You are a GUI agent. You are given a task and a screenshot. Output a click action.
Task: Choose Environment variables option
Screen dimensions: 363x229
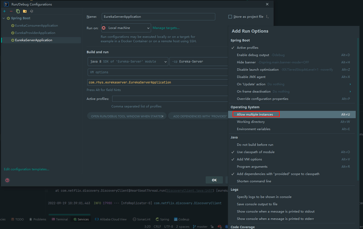(x=292, y=129)
